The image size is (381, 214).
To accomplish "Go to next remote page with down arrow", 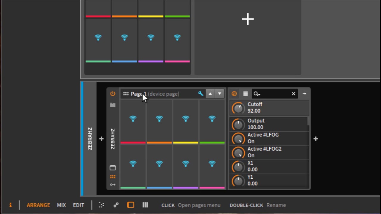I will (219, 94).
